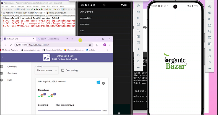The height and width of the screenshot is (115, 218).
Task: Open dropdown arrow next to Eclipse Run icon
Action: tap(35, 9)
